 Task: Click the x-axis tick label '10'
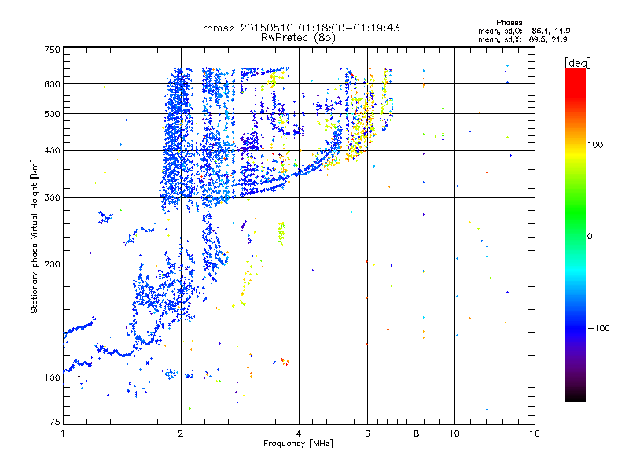click(x=454, y=433)
